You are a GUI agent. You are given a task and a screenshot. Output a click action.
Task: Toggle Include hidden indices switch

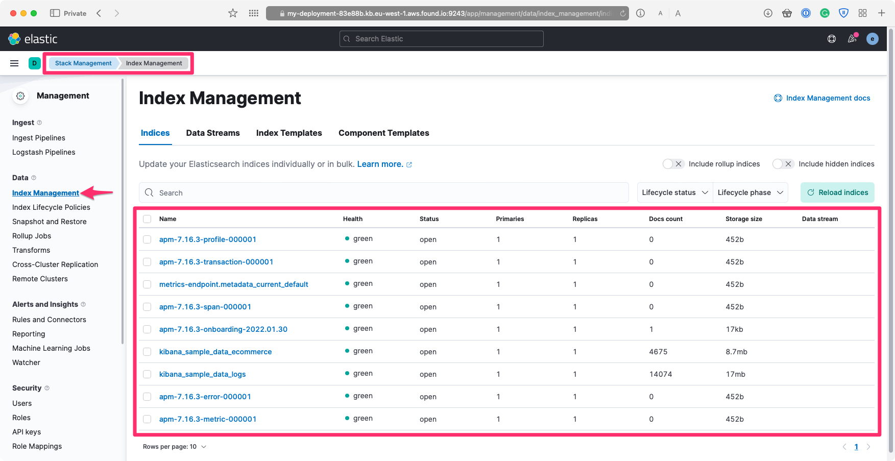(783, 164)
